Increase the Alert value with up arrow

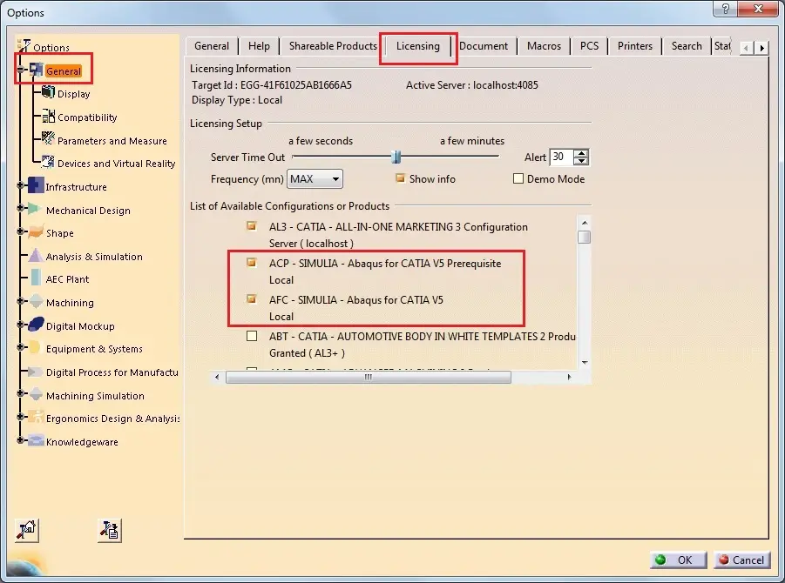point(581,153)
